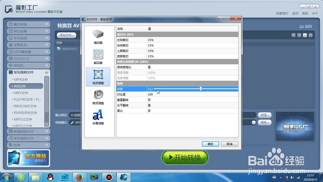Expand the MP4播放器 category

click(x=29, y=51)
